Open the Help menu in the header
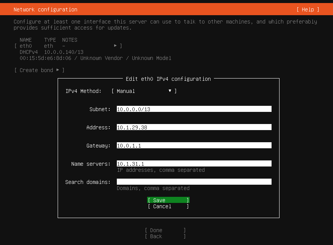 point(308,9)
